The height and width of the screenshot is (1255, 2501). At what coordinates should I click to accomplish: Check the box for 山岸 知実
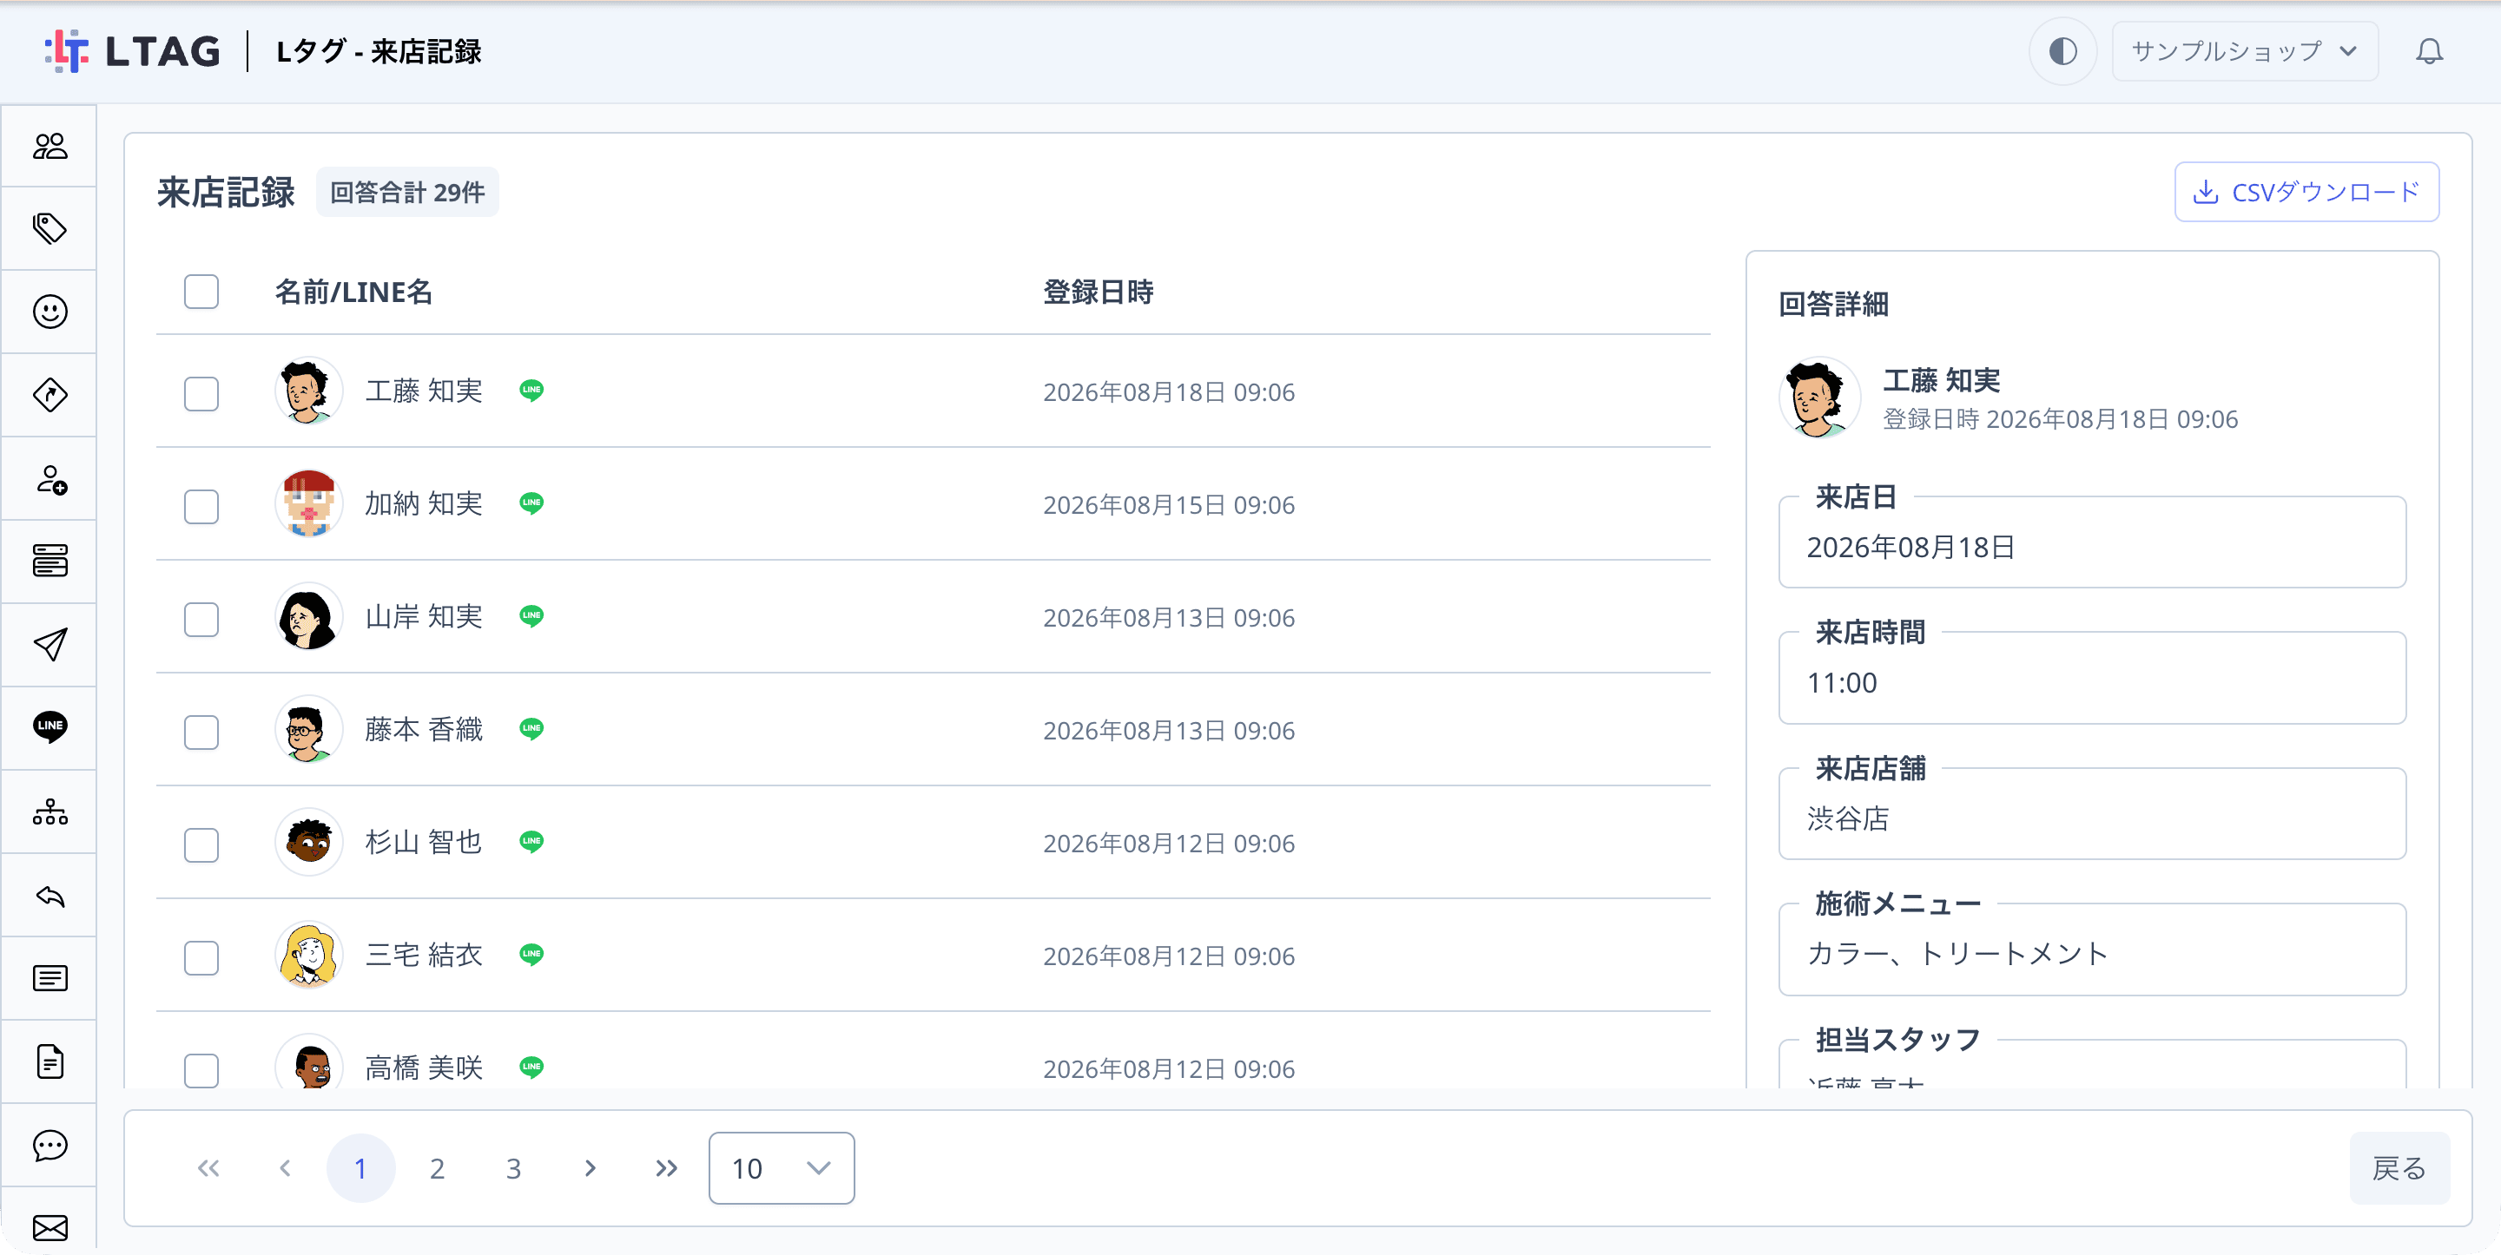tap(201, 618)
